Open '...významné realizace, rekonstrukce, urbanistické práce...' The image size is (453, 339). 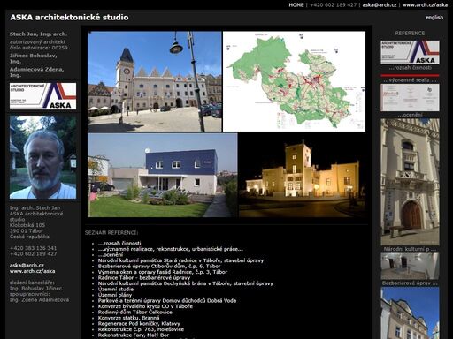click(171, 249)
